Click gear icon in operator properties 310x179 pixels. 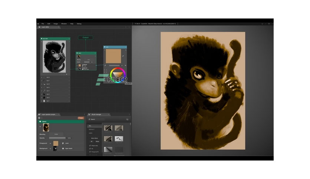click(39, 118)
